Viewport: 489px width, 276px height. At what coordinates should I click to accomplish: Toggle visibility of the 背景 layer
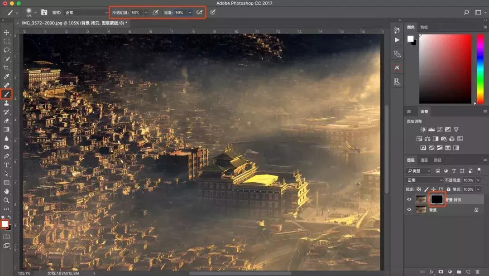tap(409, 210)
